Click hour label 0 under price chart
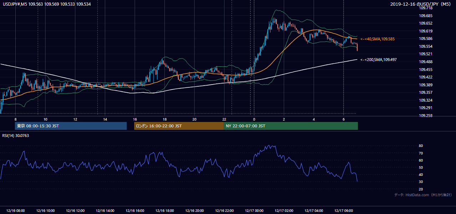The image size is (456, 214). tap(254, 119)
